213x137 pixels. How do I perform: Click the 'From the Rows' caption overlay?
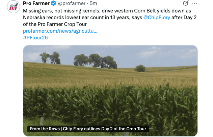[x=88, y=129]
